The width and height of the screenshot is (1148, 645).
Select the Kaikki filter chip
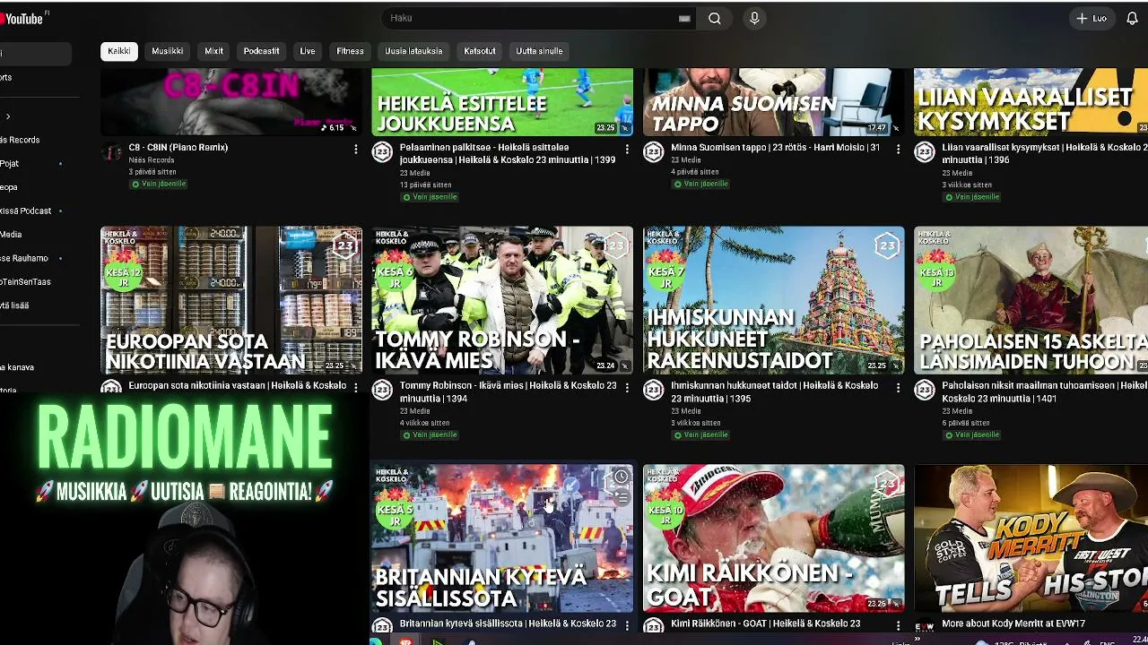119,51
